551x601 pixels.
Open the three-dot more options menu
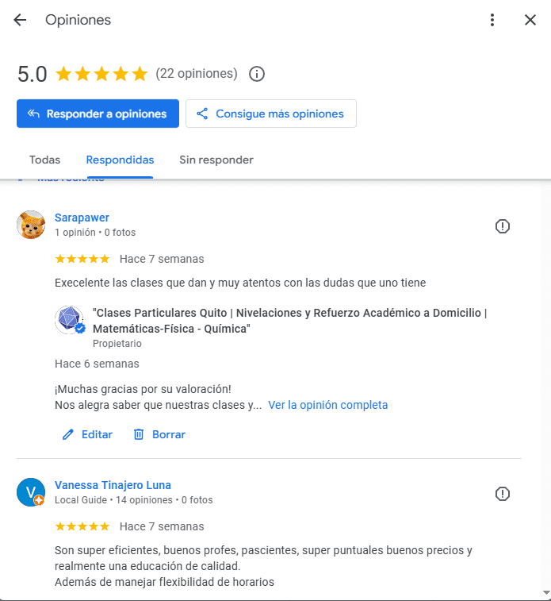tap(492, 21)
